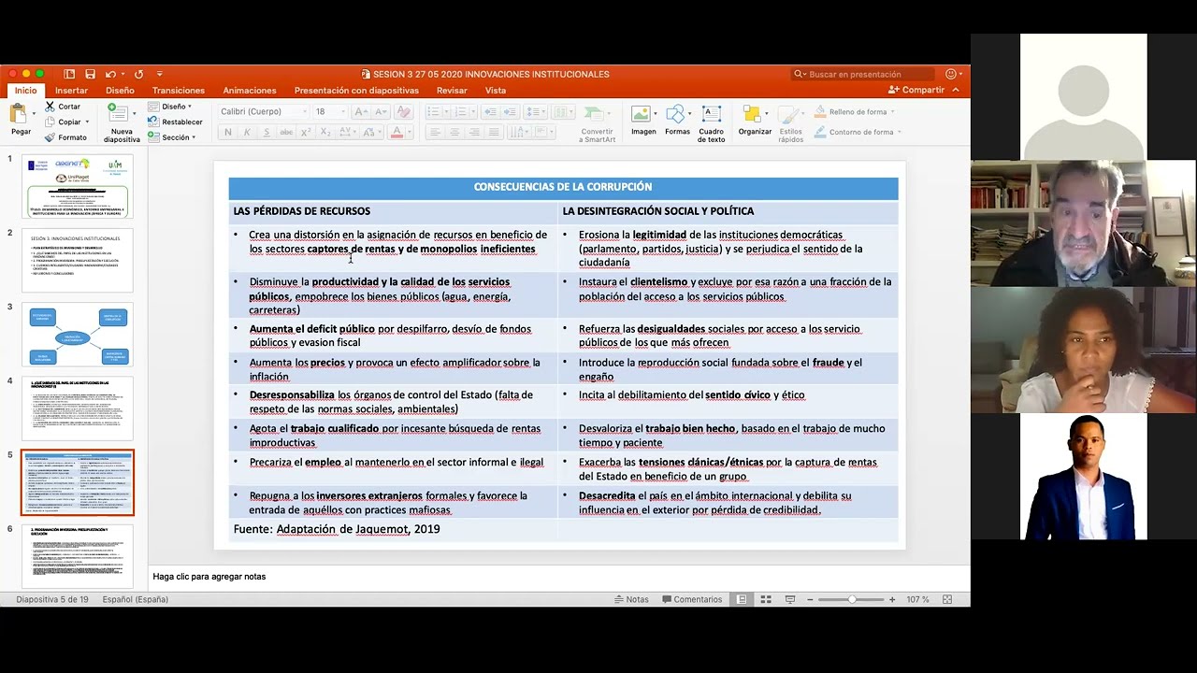Click the Redo icon in title bar
1197x673 pixels.
click(138, 74)
